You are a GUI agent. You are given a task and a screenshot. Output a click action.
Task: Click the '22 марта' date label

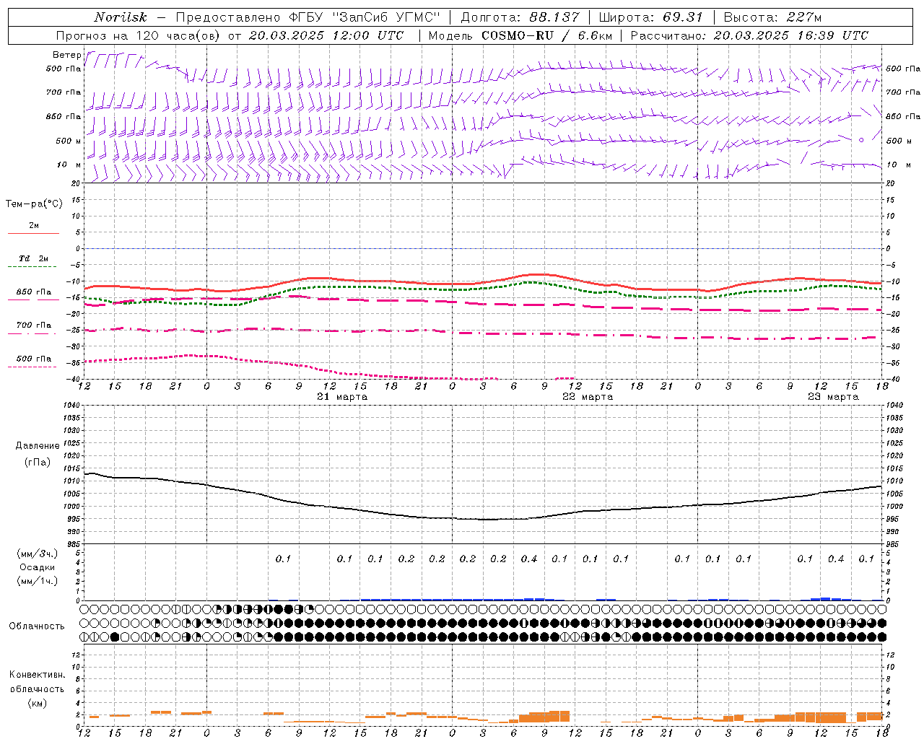(588, 397)
